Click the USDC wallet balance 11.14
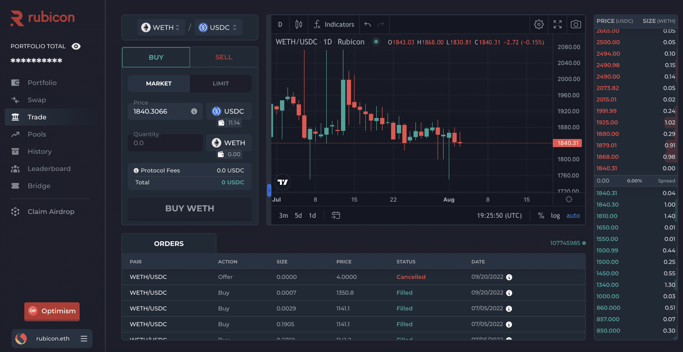 229,123
